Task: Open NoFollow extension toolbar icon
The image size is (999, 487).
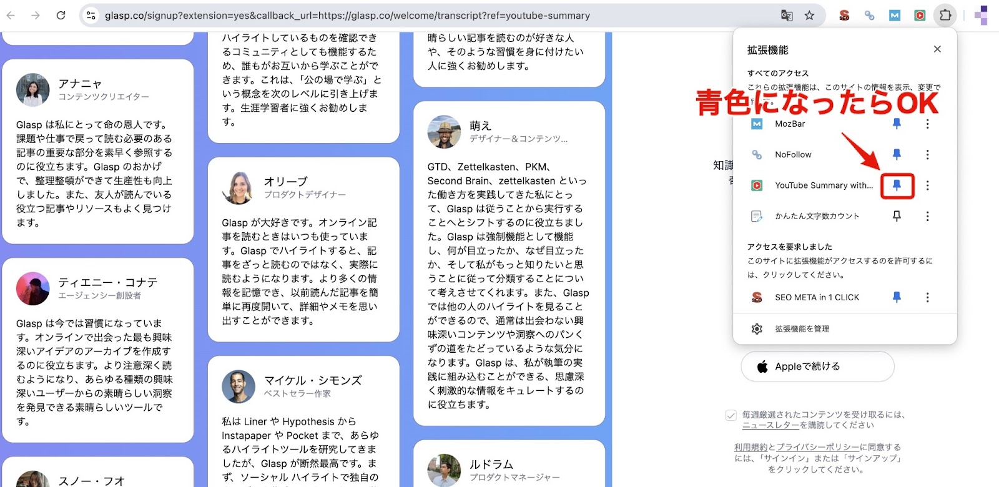Action: [869, 15]
